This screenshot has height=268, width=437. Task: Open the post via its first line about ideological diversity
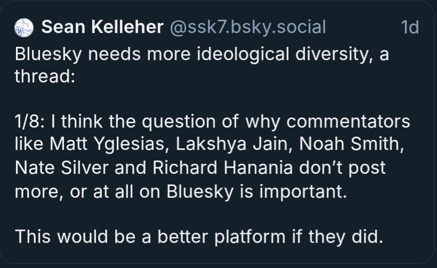[202, 54]
